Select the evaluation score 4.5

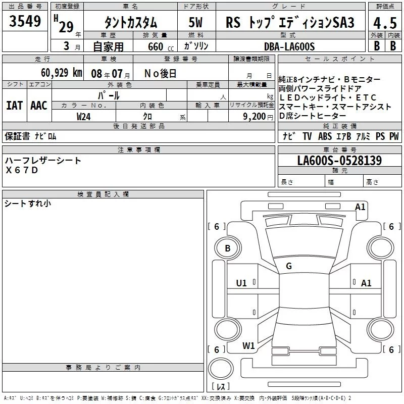(x=385, y=23)
